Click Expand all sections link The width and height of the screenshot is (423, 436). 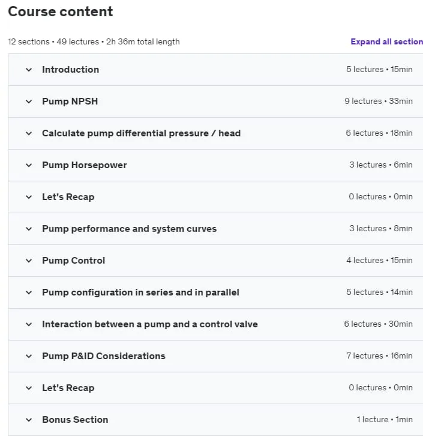pyautogui.click(x=386, y=41)
